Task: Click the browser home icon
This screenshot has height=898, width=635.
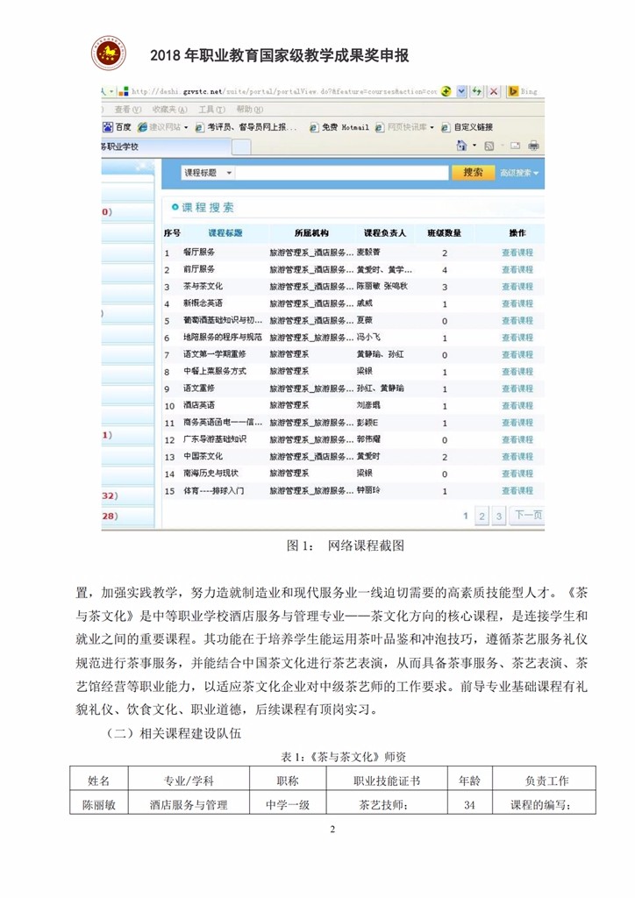Action: point(462,146)
